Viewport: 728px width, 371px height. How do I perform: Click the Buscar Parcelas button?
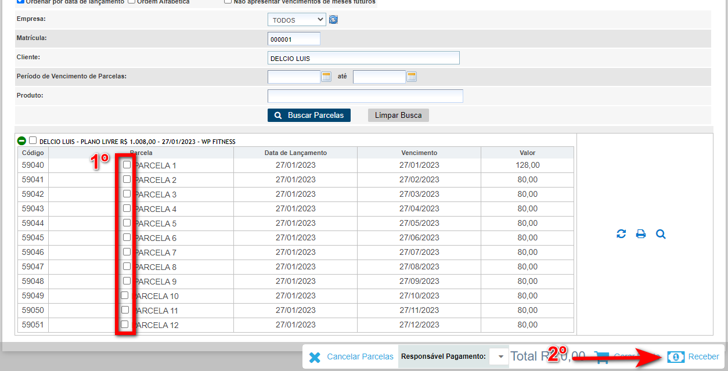[x=309, y=116]
